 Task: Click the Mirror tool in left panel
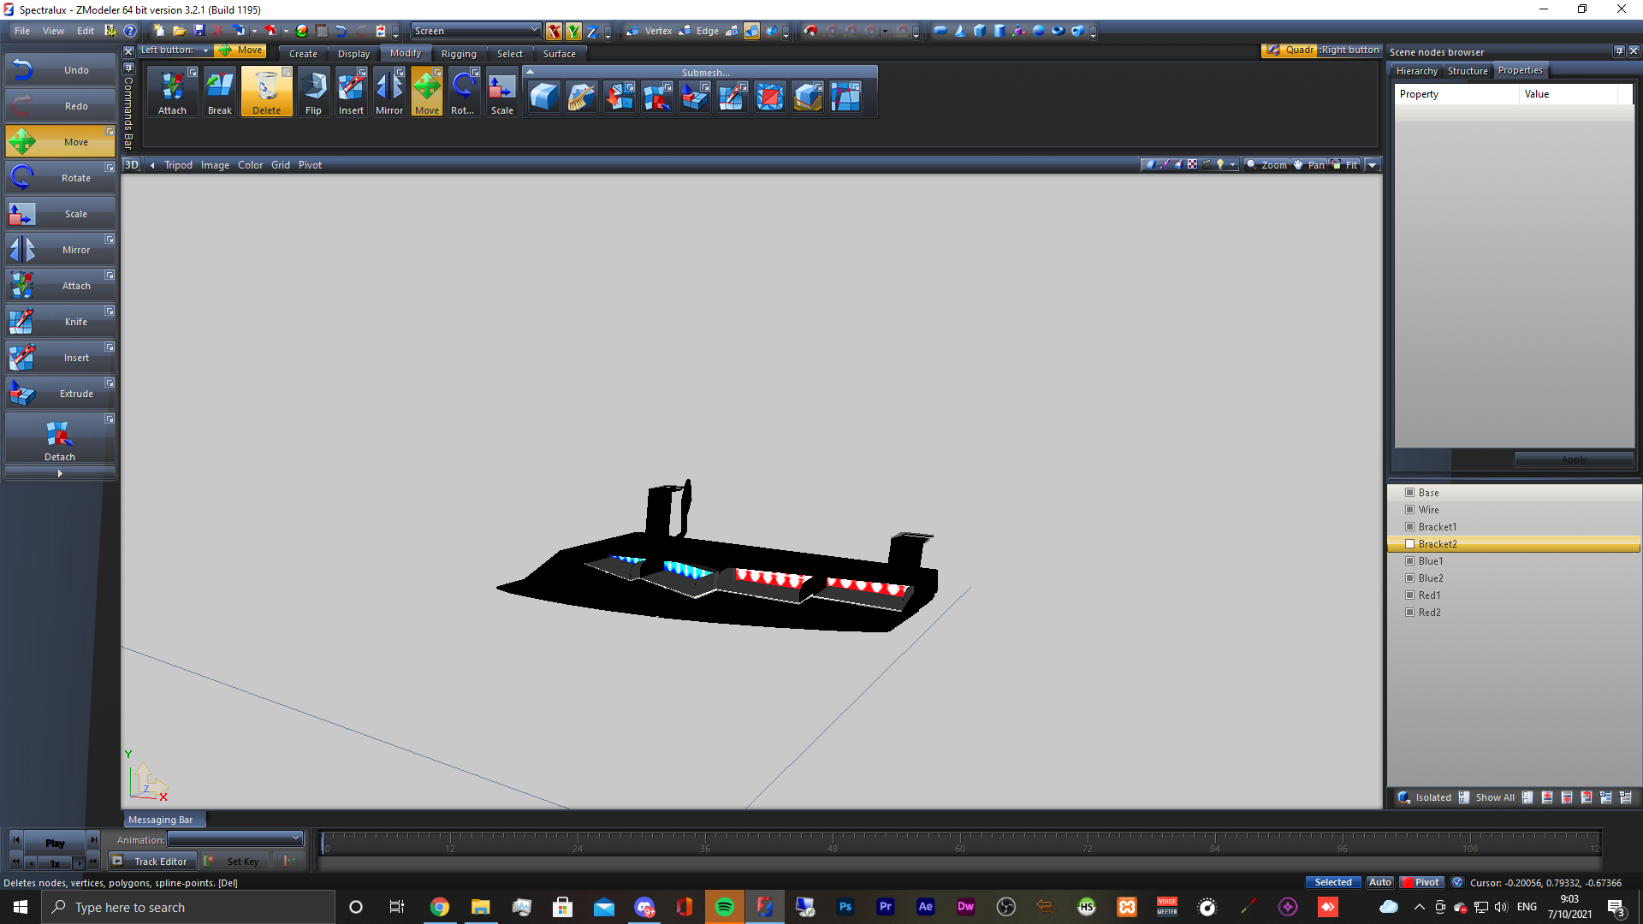(60, 250)
